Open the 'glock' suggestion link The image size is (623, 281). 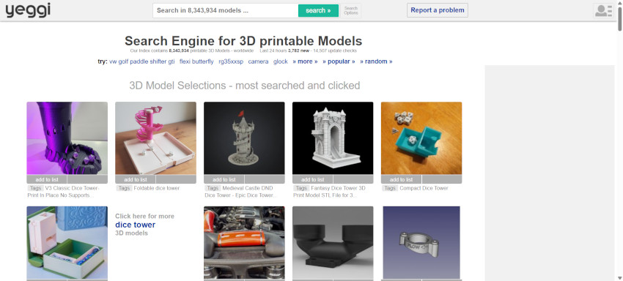(281, 61)
